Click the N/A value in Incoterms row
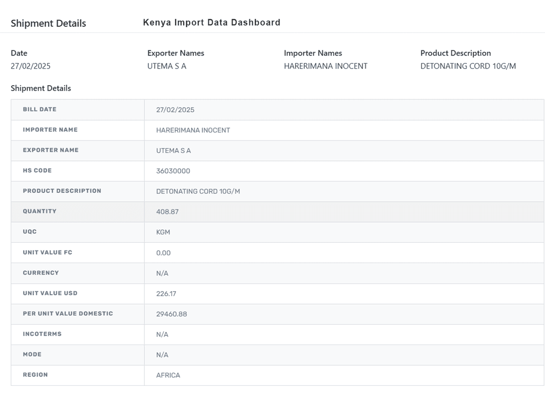Screen dimensions: 545x404 click(x=162, y=334)
